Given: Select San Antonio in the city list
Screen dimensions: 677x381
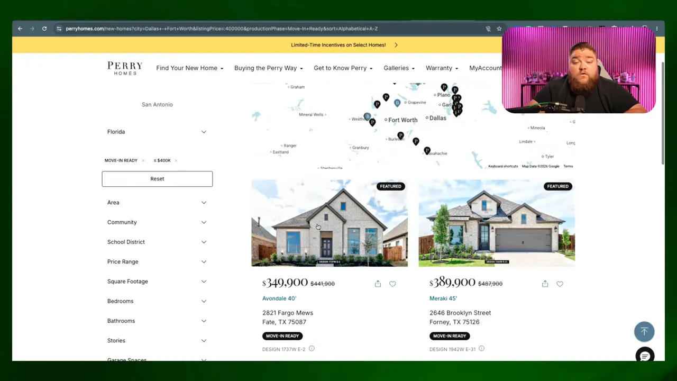Looking at the screenshot, I should [157, 104].
